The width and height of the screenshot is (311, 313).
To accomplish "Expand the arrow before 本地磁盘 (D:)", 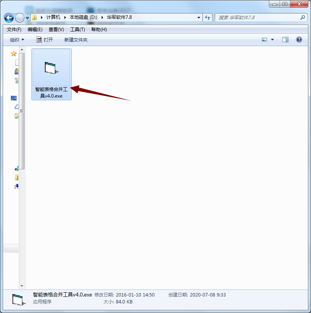I will (65, 18).
